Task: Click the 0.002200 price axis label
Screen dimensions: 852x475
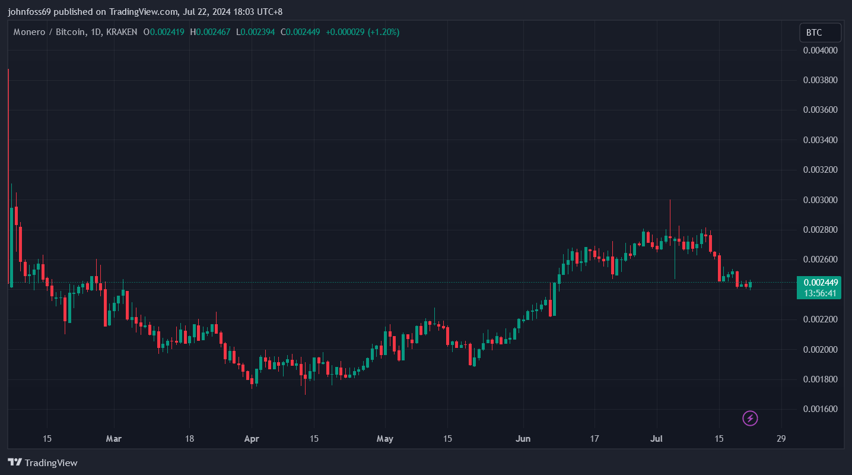Action: (x=821, y=319)
